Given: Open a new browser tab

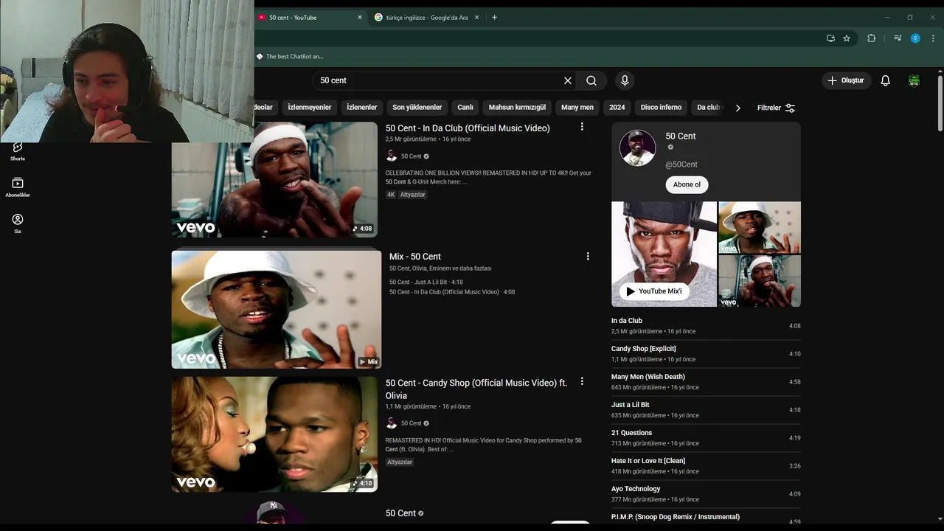Looking at the screenshot, I should (494, 18).
